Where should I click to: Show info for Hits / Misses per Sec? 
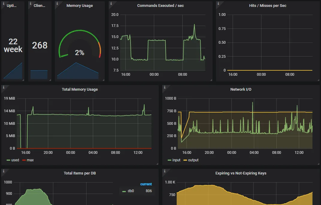click(x=218, y=3)
